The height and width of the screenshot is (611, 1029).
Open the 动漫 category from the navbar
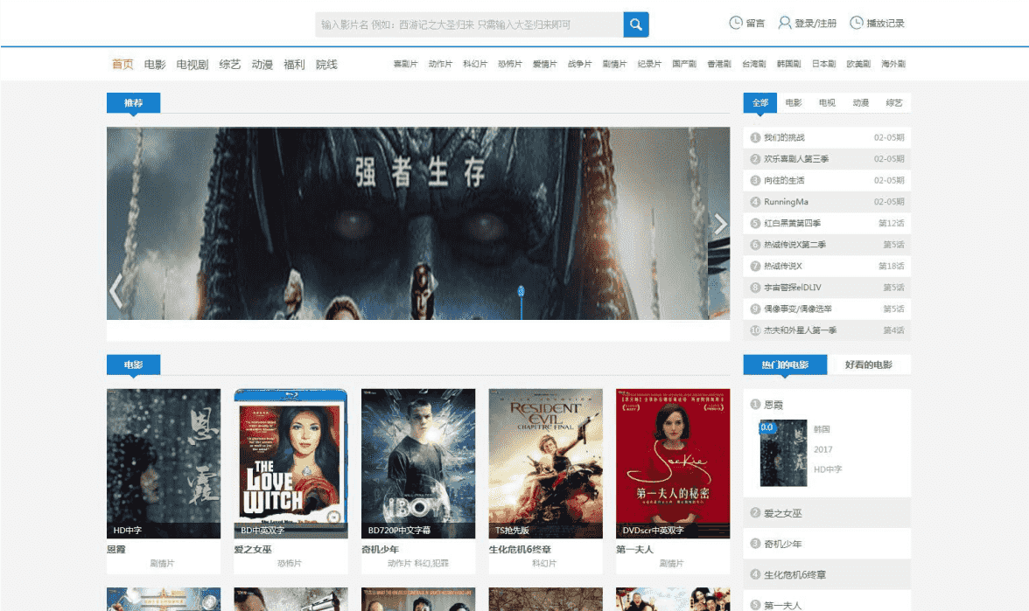pos(262,64)
